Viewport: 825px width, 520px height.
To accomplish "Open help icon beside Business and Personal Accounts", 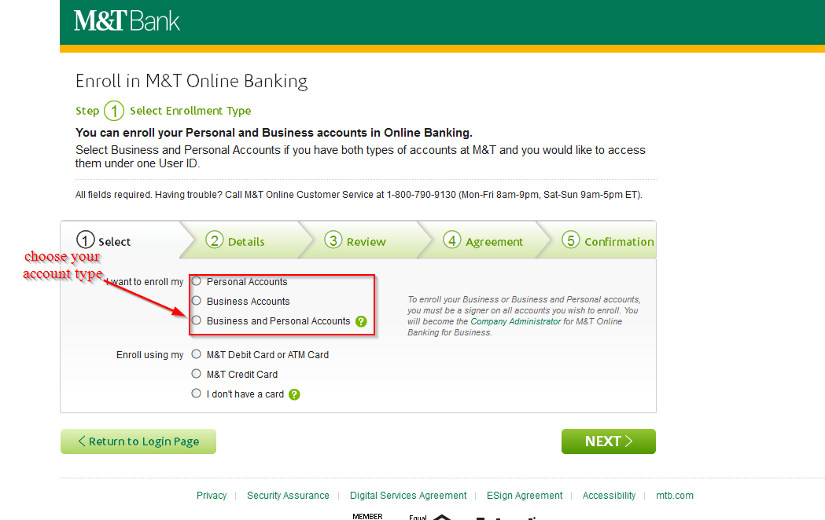I will (x=361, y=321).
